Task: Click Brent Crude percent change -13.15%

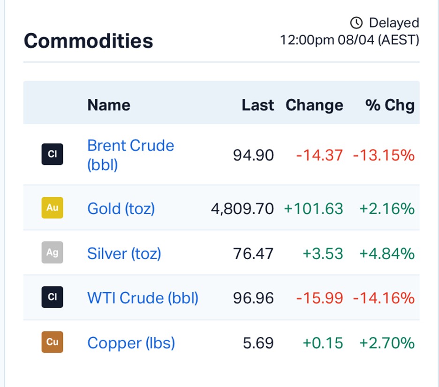Action: click(x=383, y=155)
